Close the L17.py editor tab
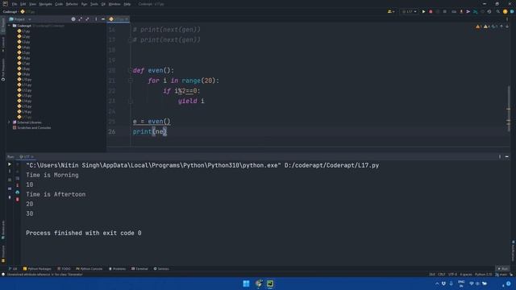This screenshot has width=516, height=290. pos(127,19)
